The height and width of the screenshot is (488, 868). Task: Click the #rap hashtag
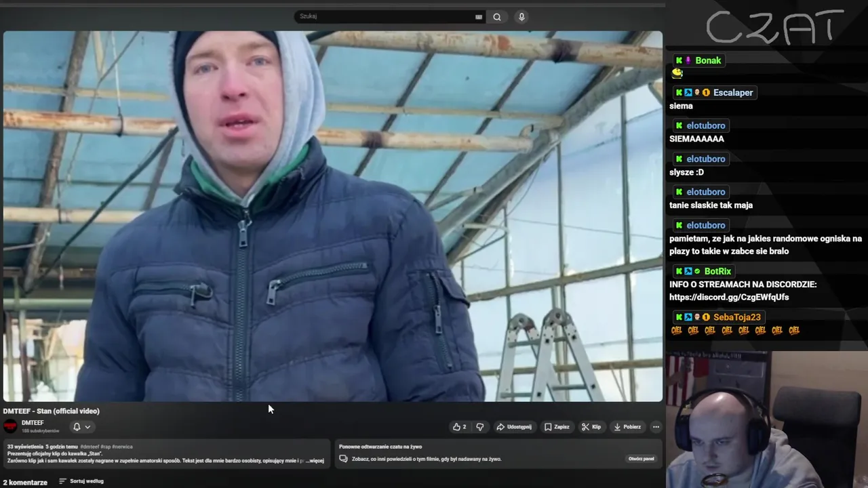pos(106,447)
